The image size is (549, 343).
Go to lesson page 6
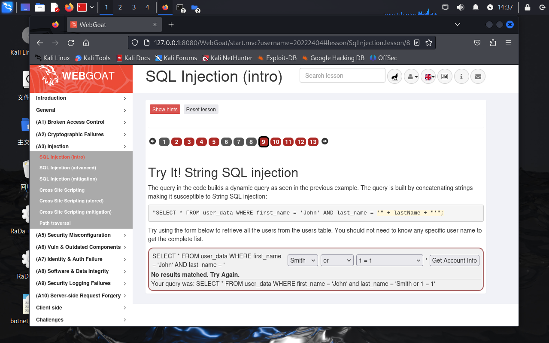[226, 142]
